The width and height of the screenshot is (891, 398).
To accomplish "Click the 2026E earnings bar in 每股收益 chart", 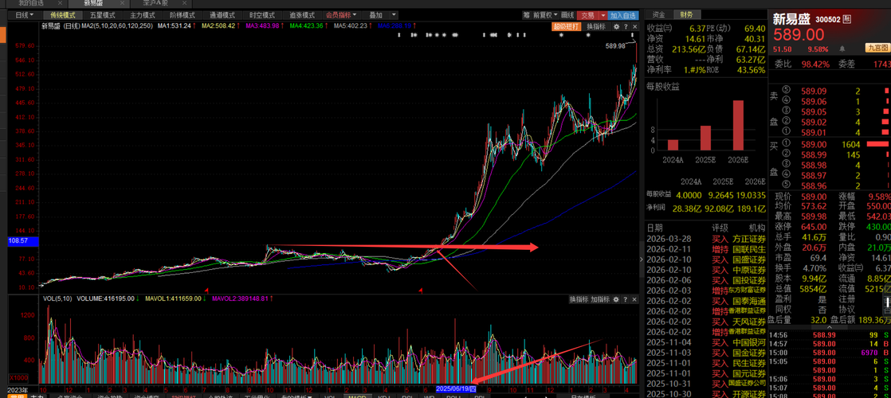I will (737, 126).
